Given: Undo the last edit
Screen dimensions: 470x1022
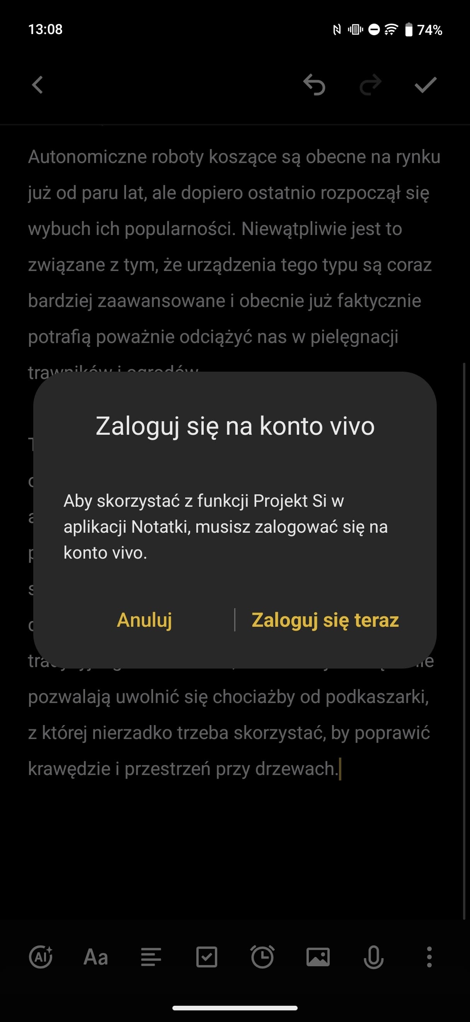Looking at the screenshot, I should point(314,85).
